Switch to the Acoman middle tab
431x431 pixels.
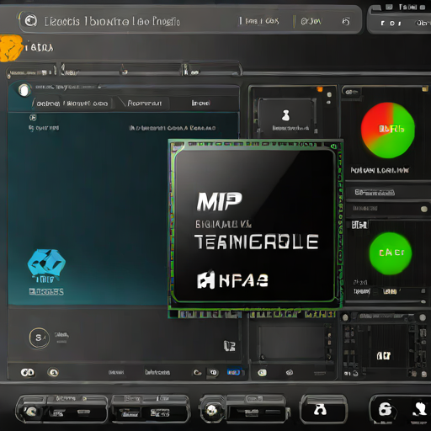[x=144, y=104]
